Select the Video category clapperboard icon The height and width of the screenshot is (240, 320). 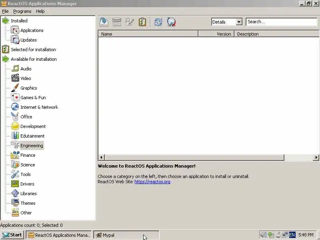15,78
